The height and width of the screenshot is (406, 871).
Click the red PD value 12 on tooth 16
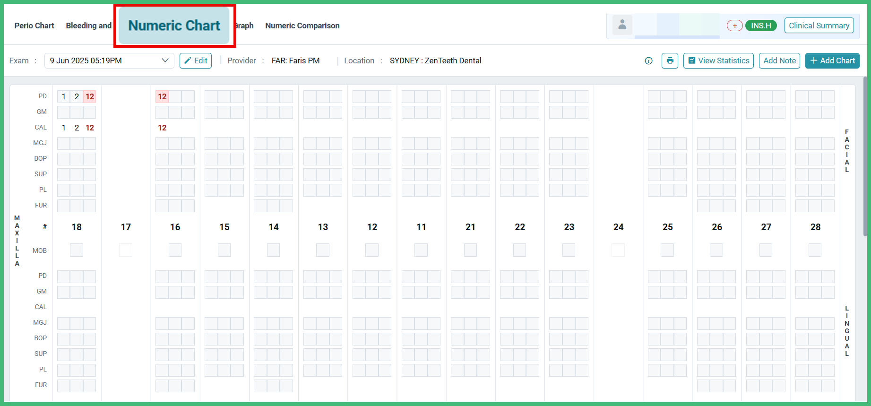(162, 96)
